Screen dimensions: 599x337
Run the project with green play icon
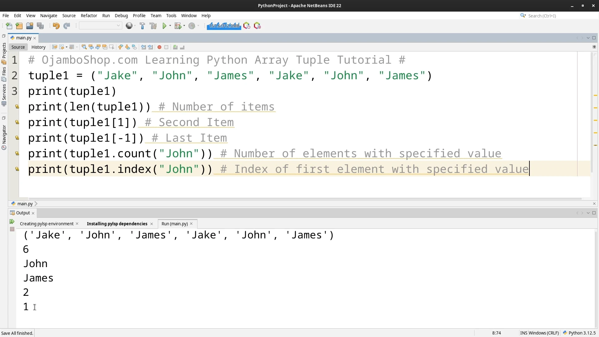click(x=164, y=26)
